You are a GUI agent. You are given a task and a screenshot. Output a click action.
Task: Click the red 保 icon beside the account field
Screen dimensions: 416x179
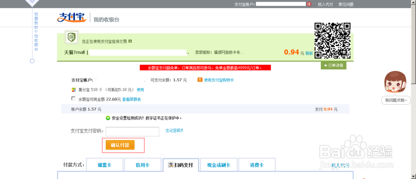(309, 4)
